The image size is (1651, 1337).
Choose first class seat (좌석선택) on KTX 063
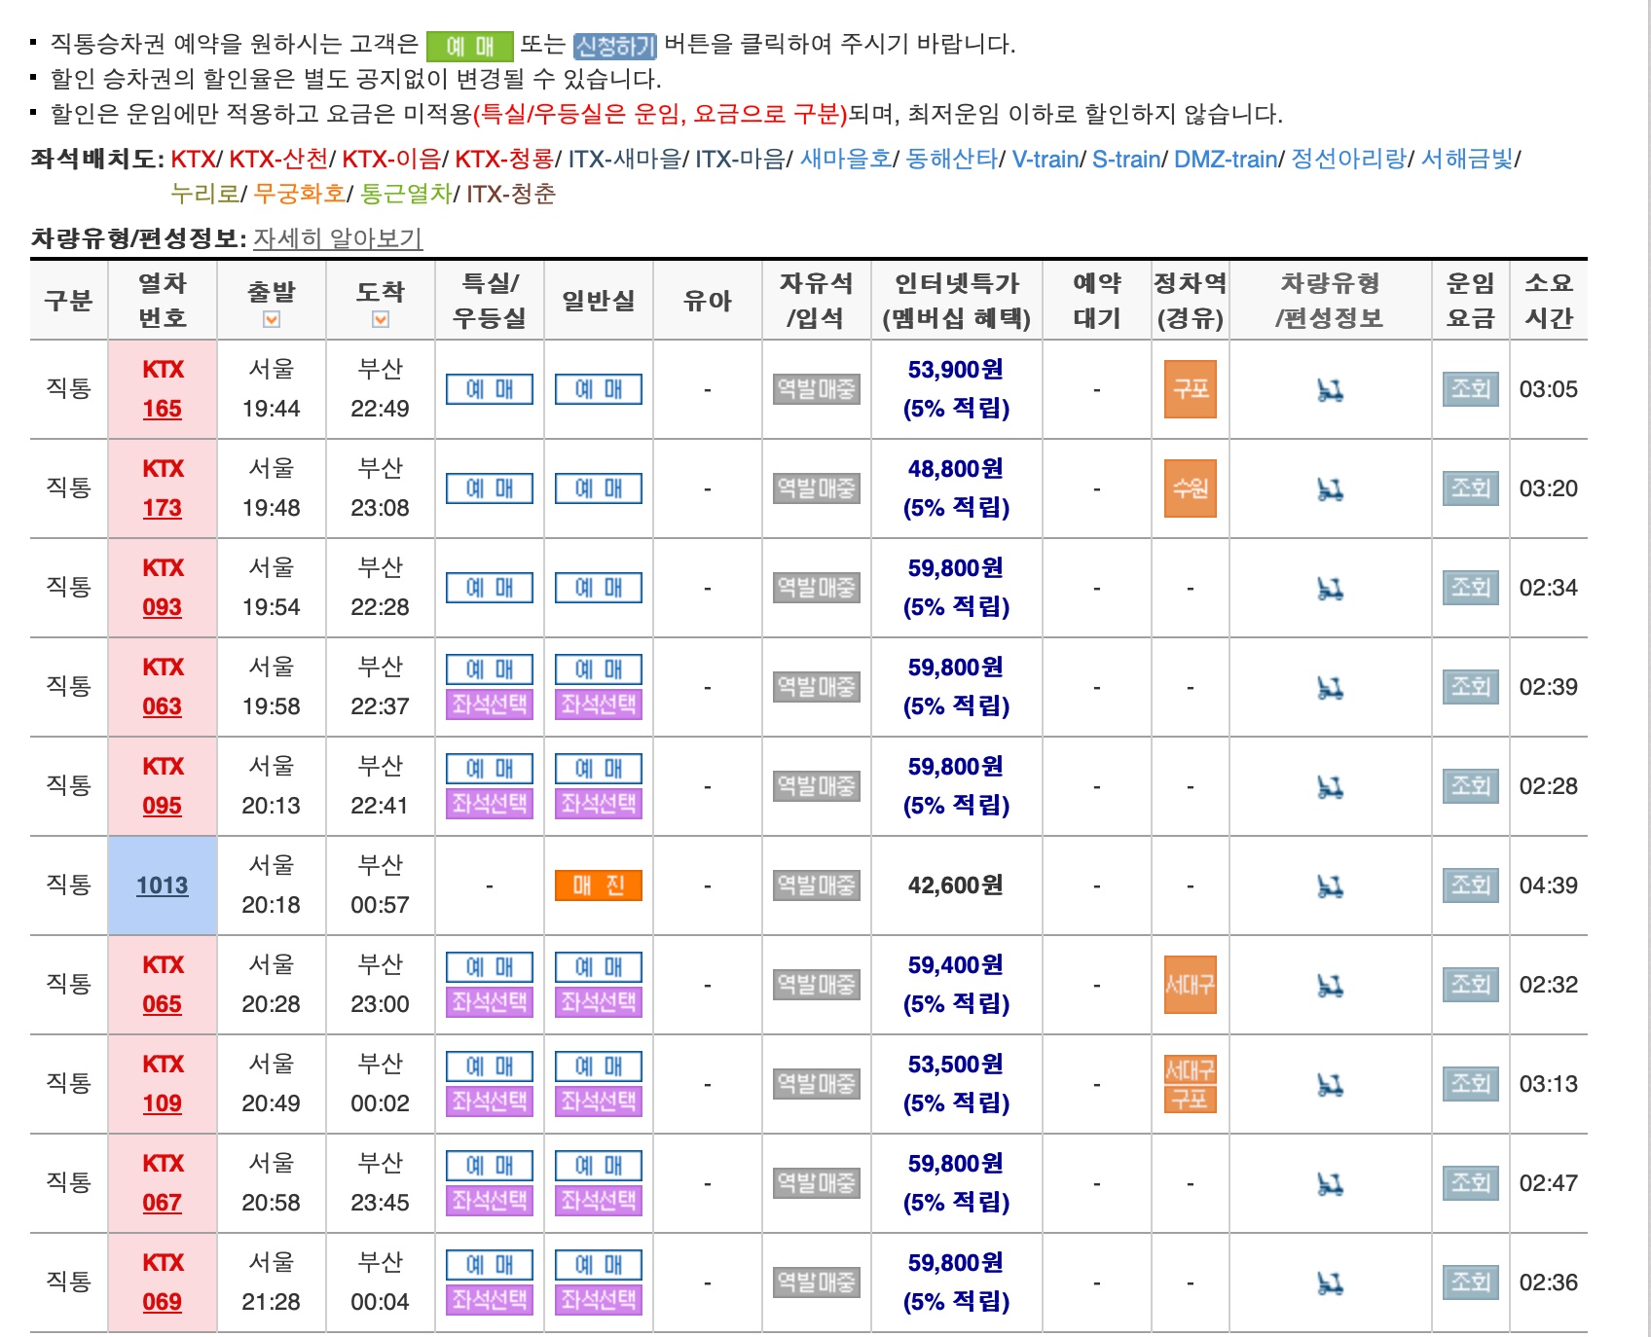coord(490,705)
